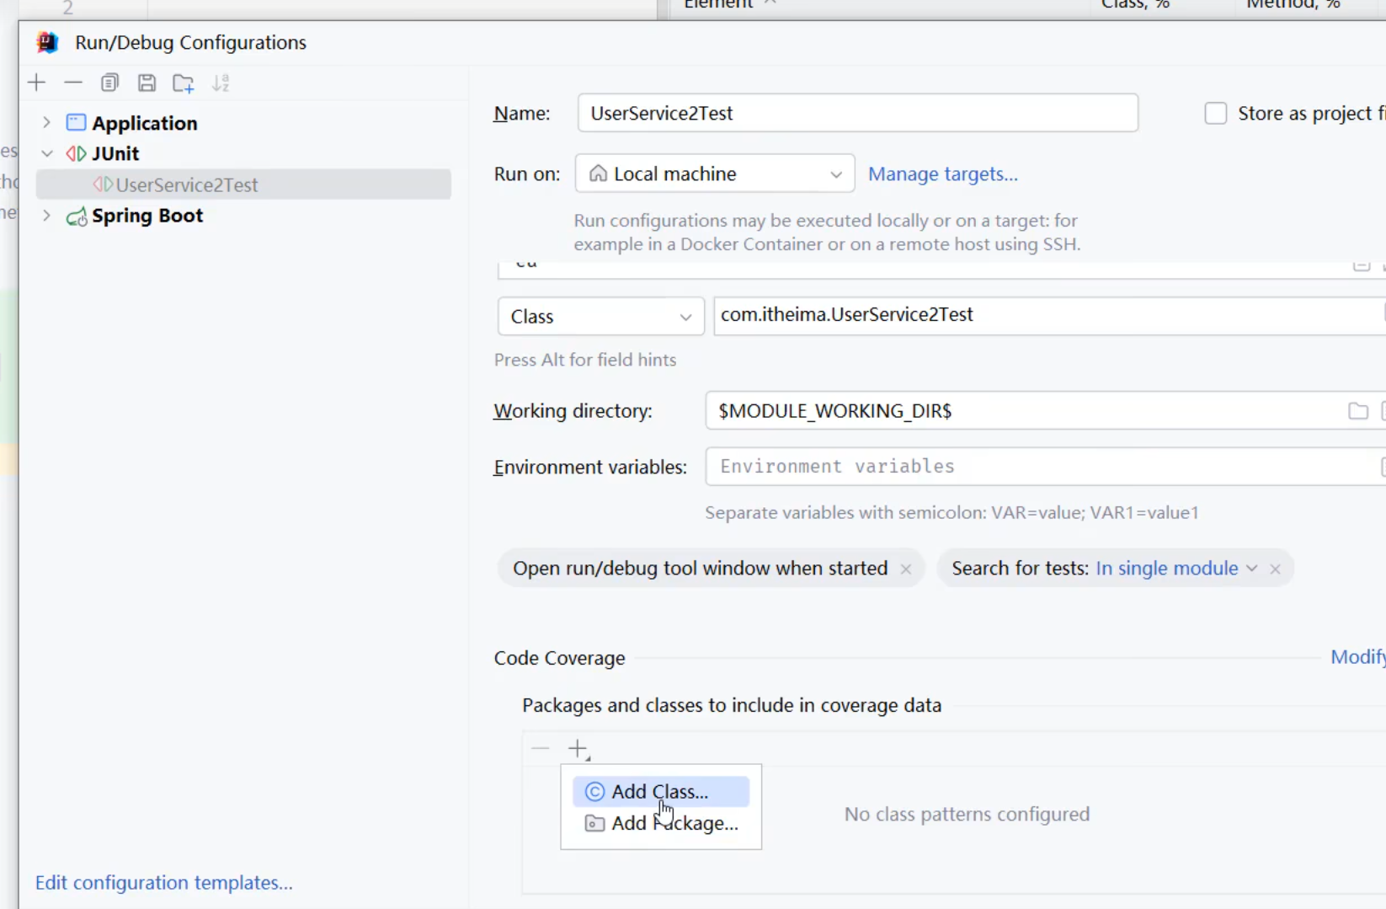Screen dimensions: 1386x909
Task: Click the plus icon under coverage packages
Action: [578, 748]
